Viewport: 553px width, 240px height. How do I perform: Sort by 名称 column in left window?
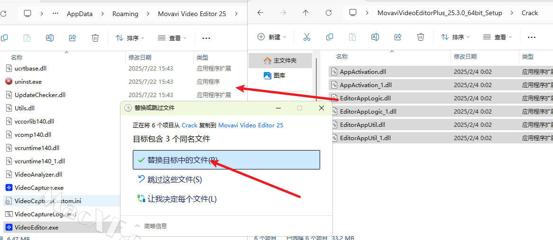click(x=17, y=57)
